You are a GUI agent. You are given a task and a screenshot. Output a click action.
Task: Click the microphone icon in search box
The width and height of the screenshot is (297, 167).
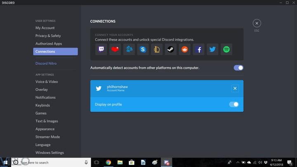pyautogui.click(x=86, y=162)
